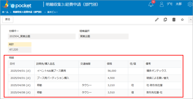Click the 戻る back button
The width and height of the screenshot is (193, 99).
(x=8, y=19)
